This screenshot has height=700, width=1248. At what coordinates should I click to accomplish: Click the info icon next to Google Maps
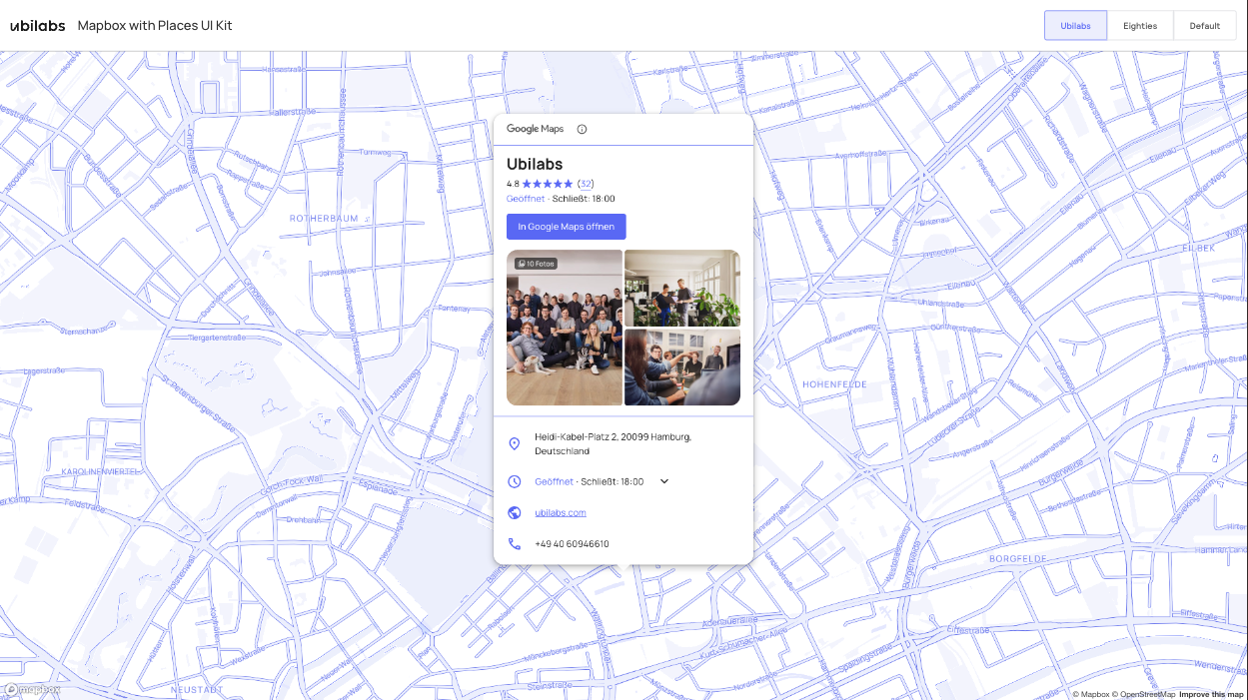click(x=582, y=129)
